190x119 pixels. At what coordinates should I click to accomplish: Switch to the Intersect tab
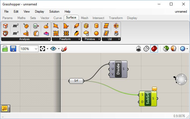tap(98, 18)
